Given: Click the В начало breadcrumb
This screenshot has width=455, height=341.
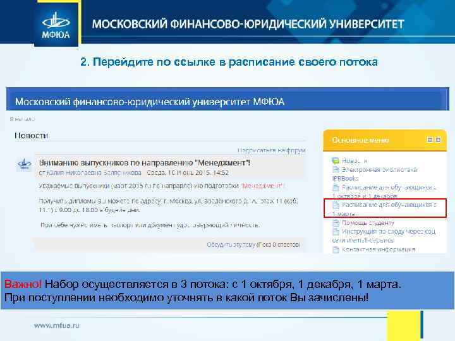Looking at the screenshot, I should (x=22, y=119).
